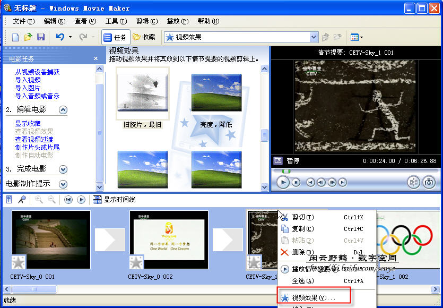Image resolution: width=443 pixels, height=308 pixels.
Task: Open the Undo history dropdown arrow
Action: click(70, 37)
